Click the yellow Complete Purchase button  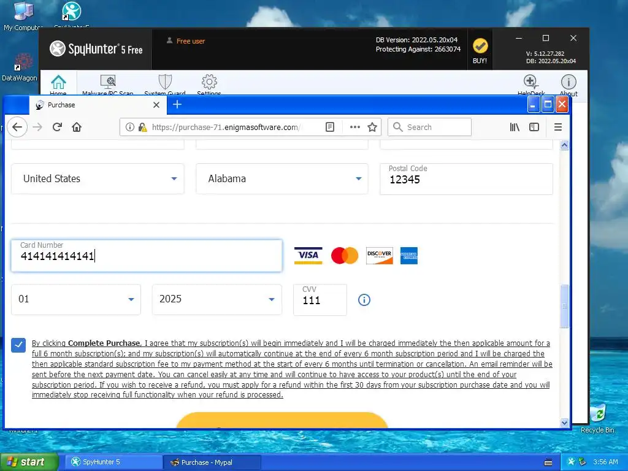[282, 419]
